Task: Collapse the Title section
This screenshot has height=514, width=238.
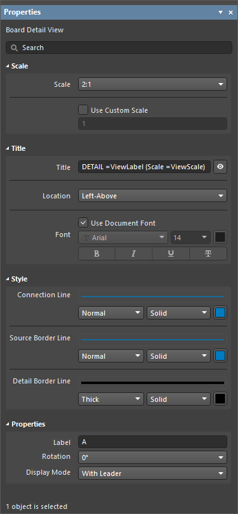Action: pyautogui.click(x=16, y=148)
